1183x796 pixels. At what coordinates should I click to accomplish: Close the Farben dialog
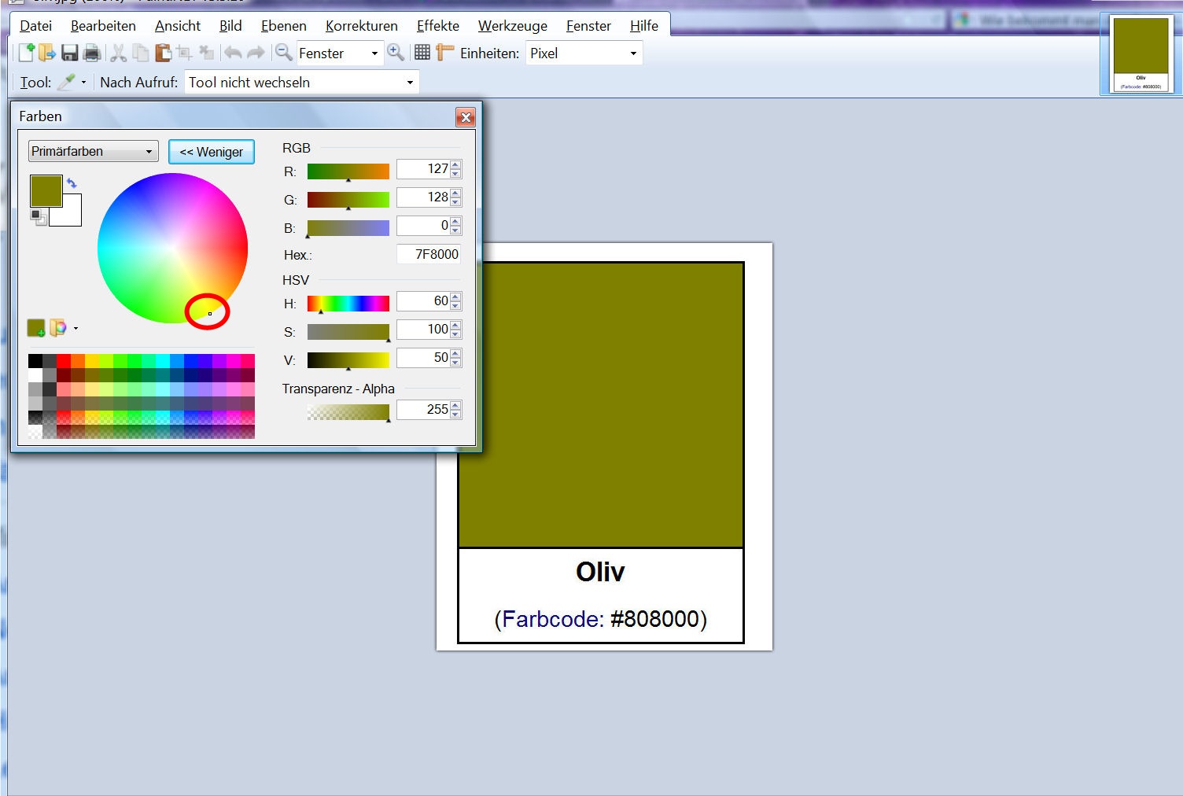(x=466, y=117)
